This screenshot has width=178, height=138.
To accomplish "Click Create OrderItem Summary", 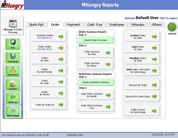I will pyautogui.click(x=96, y=82).
